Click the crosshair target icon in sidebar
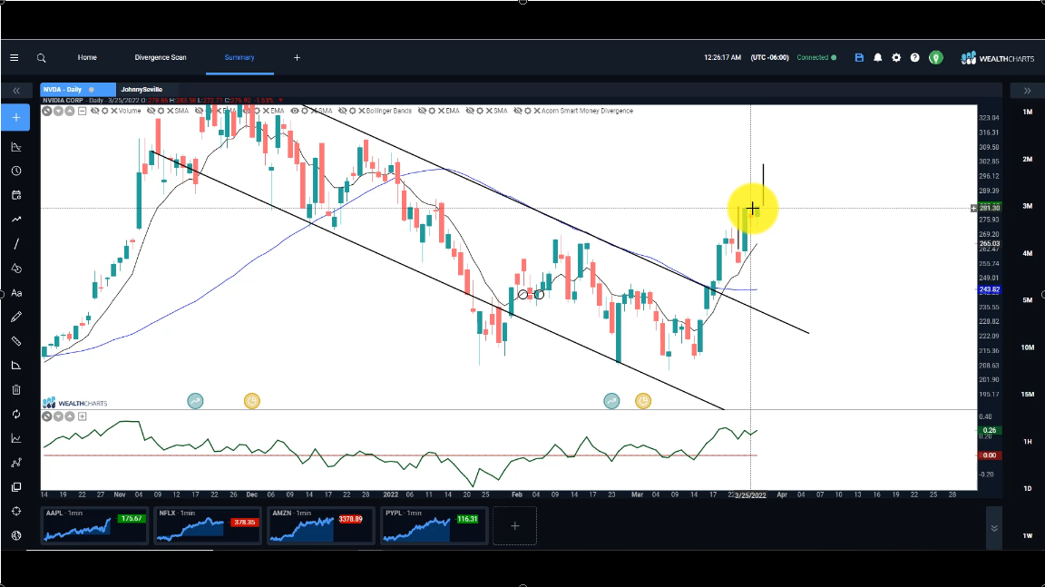The width and height of the screenshot is (1045, 587). (16, 512)
